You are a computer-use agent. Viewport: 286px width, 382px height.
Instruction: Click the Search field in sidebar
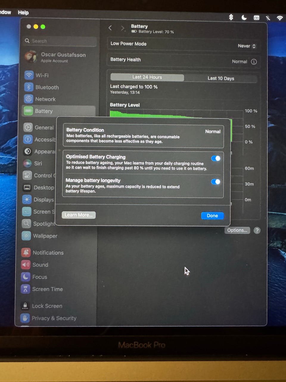coord(60,41)
